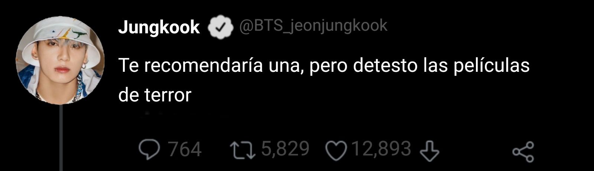Open the round profile avatar
This screenshot has width=594, height=171.
pos(60,60)
